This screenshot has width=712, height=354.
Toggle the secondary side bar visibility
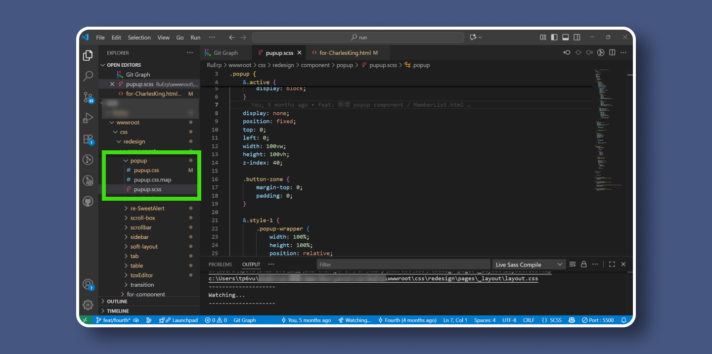coord(576,38)
